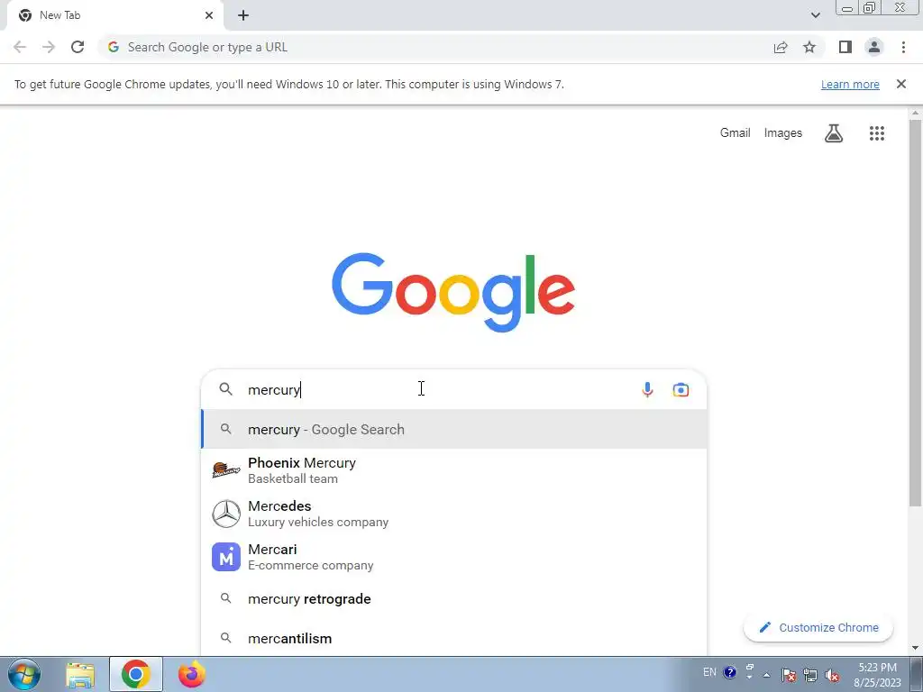Go back using the back arrow
923x692 pixels.
point(20,47)
